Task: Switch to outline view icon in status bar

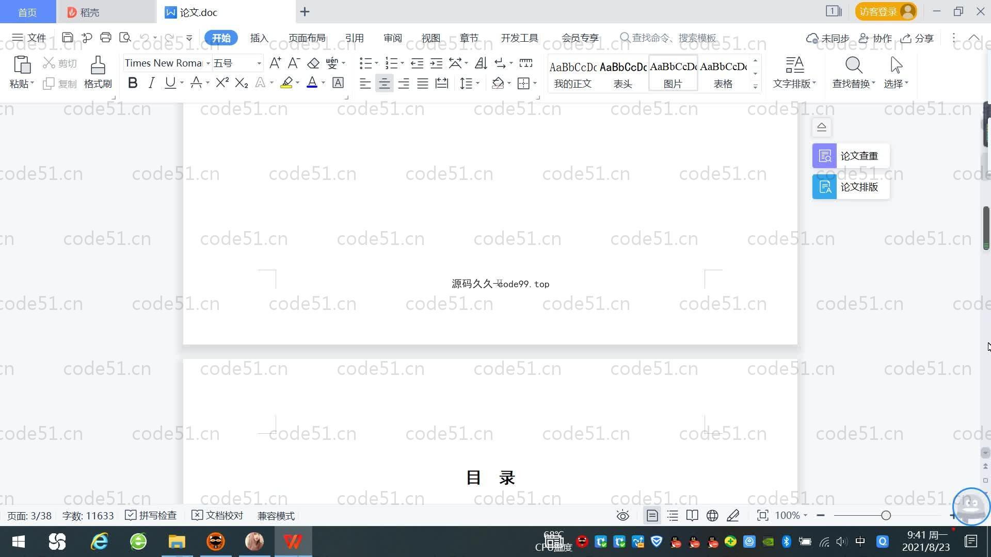Action: 673,516
